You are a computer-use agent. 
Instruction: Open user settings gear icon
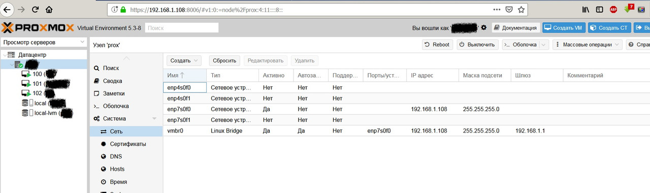click(x=483, y=27)
